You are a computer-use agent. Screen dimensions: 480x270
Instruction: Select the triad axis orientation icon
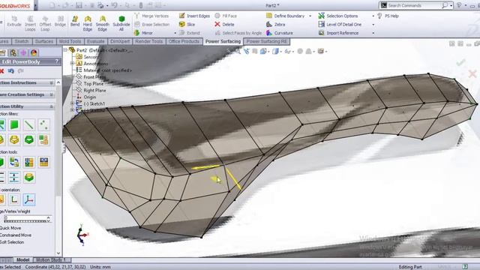coord(28,199)
